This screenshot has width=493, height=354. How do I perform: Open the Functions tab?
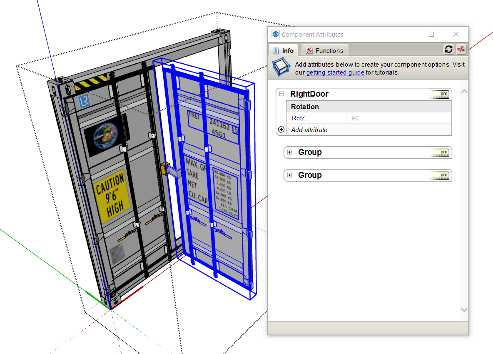325,50
